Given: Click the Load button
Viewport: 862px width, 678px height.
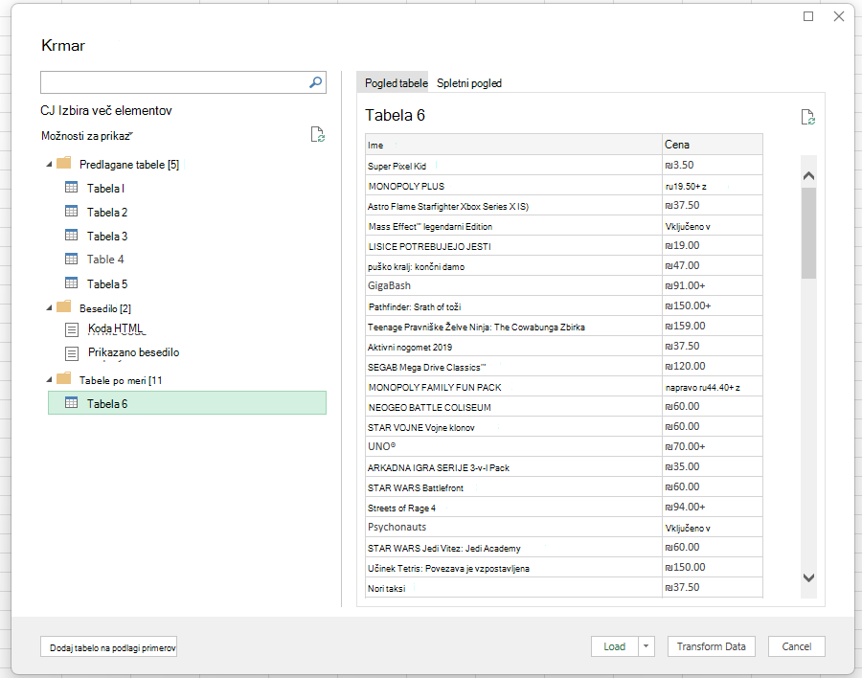Looking at the screenshot, I should click(615, 646).
